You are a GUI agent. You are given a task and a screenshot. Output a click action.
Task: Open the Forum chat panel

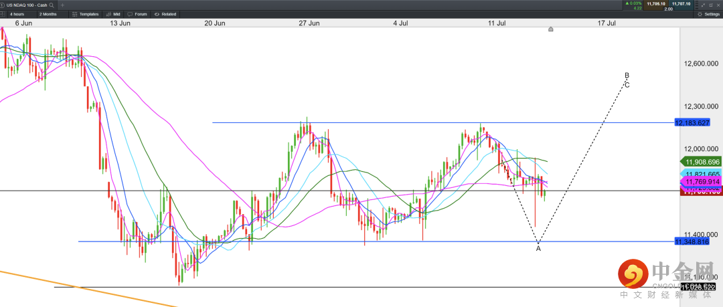[x=138, y=14]
